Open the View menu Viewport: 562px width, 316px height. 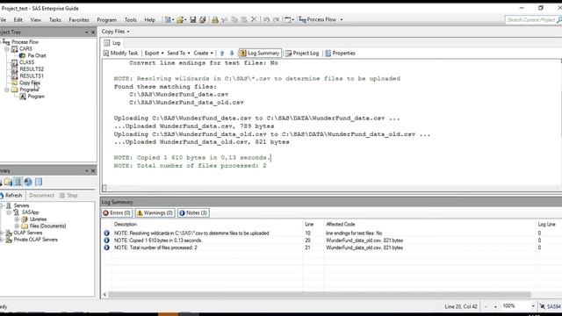35,20
